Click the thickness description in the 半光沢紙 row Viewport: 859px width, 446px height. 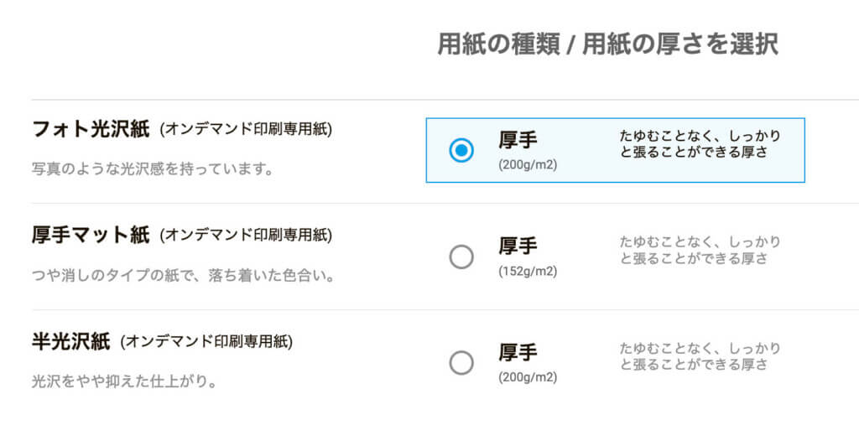(700, 356)
